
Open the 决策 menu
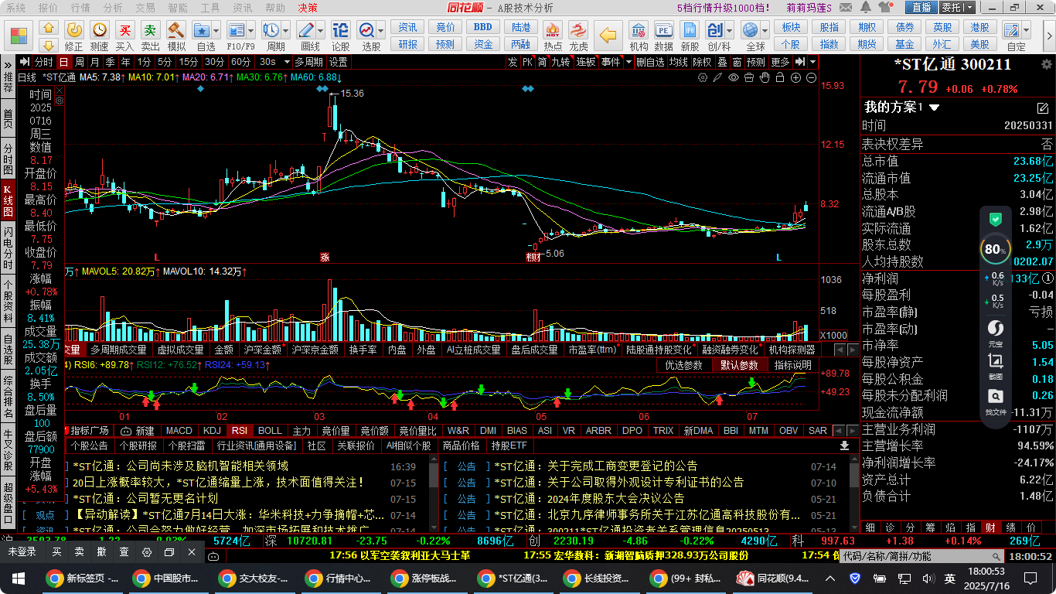click(308, 8)
